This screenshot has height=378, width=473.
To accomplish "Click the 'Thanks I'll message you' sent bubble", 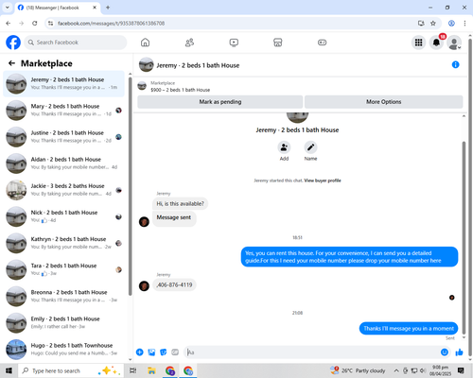I will [x=409, y=329].
